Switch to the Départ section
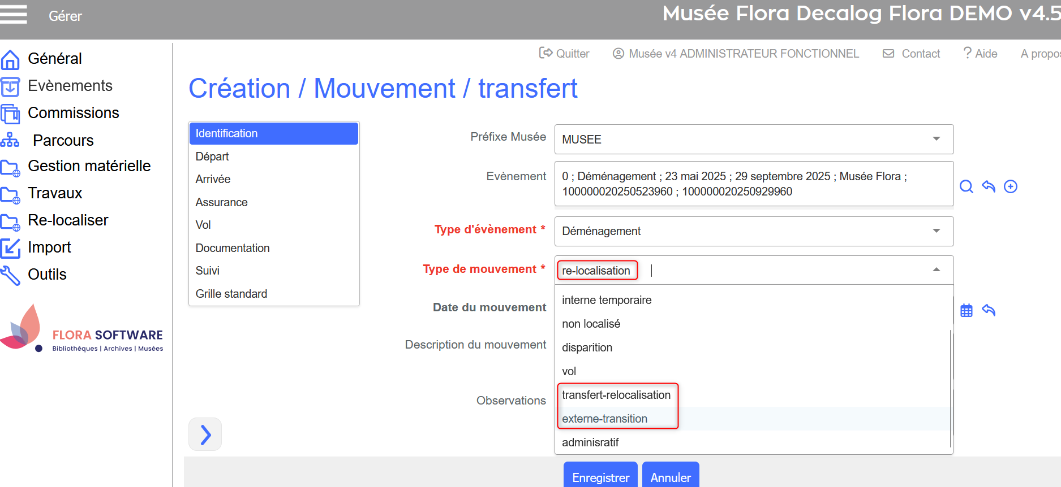The height and width of the screenshot is (487, 1061). (212, 156)
